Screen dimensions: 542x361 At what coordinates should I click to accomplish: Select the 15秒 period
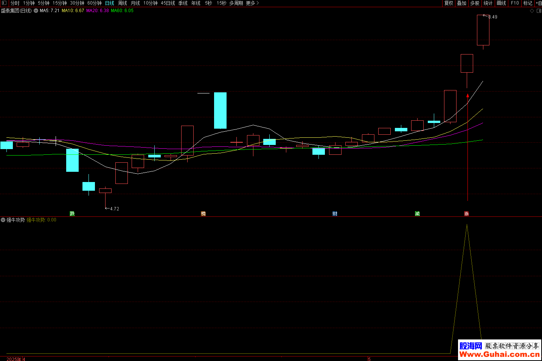coord(222,3)
